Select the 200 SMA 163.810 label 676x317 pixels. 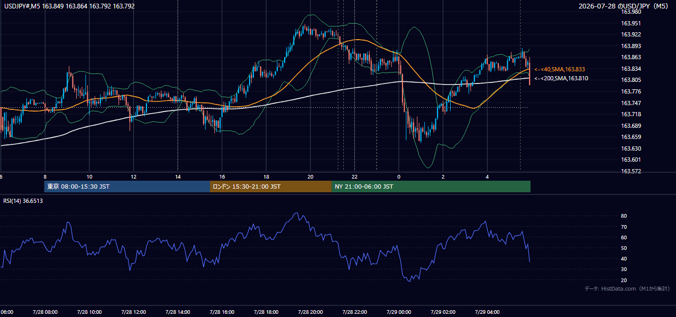click(561, 78)
